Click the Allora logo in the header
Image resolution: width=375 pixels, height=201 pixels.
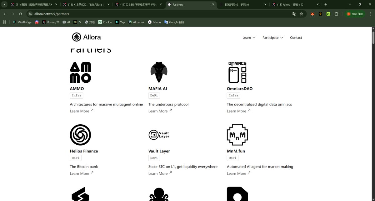(86, 37)
